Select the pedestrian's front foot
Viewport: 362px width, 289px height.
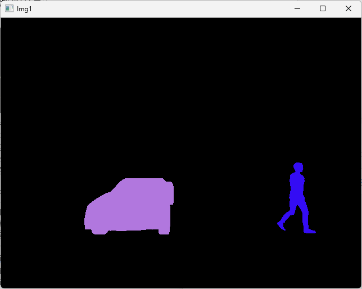310,231
